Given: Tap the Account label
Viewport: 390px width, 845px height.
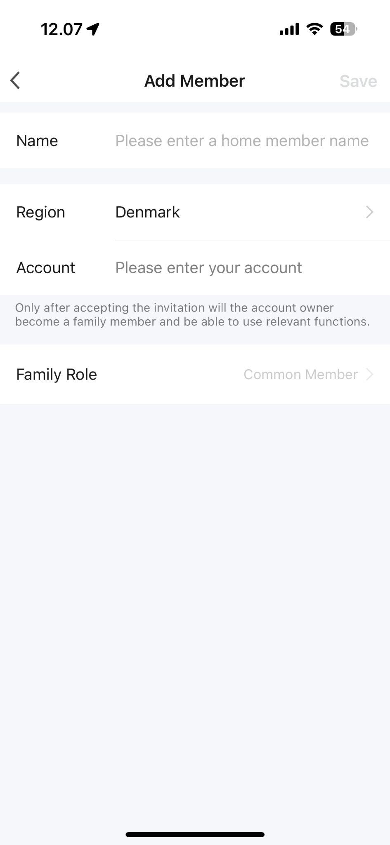Looking at the screenshot, I should (x=45, y=268).
